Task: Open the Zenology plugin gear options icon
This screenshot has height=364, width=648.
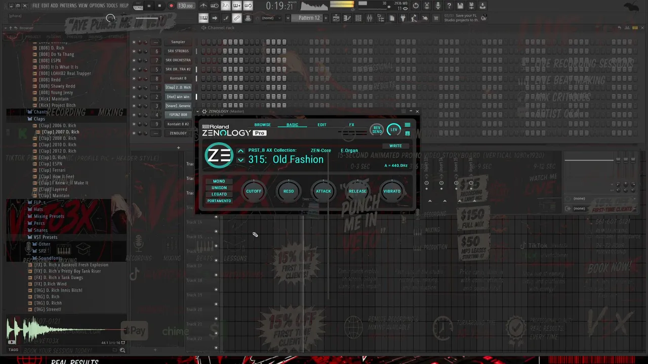Action: click(204, 111)
